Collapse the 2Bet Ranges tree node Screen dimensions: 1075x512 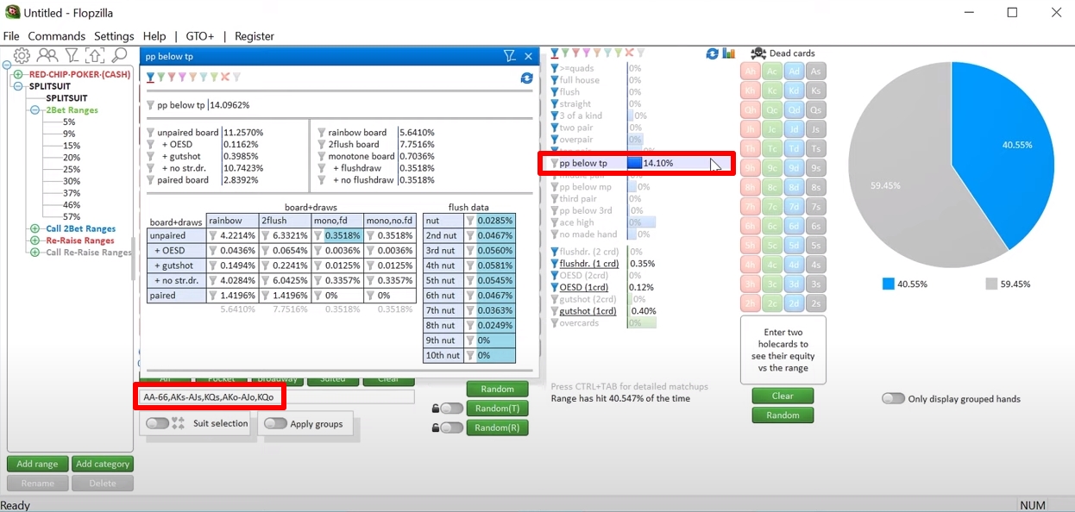(x=35, y=110)
